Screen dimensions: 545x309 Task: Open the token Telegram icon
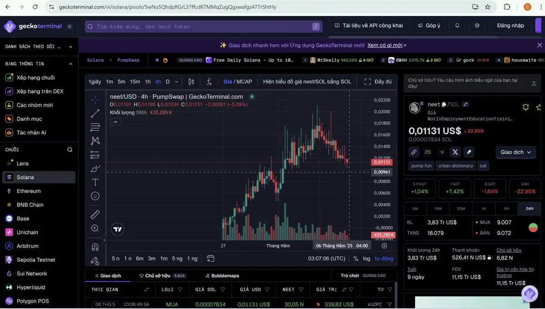tap(441, 152)
